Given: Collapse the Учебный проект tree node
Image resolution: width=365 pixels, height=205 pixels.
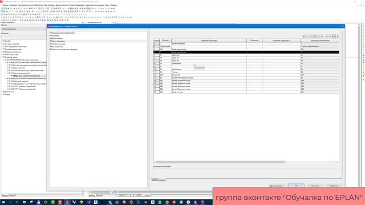Looking at the screenshot, I should pos(2,57).
